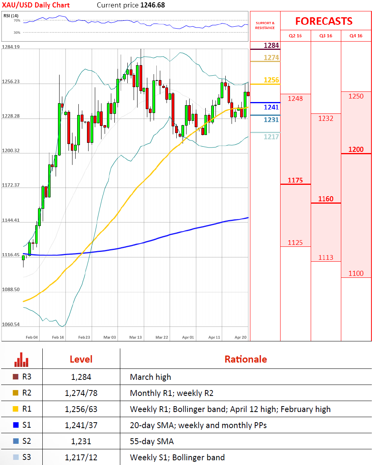This screenshot has height=465, width=373.
Task: Click the 1,256/63 level cell
Action: click(81, 409)
